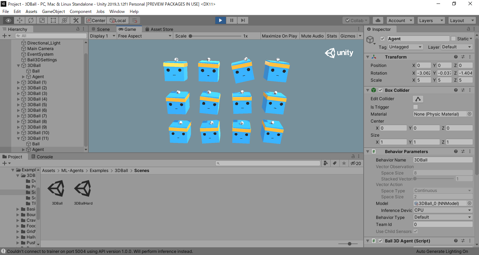Screen dimensions: 479x255
Task: Open the Free Aspect dropdown
Action: tap(145, 36)
